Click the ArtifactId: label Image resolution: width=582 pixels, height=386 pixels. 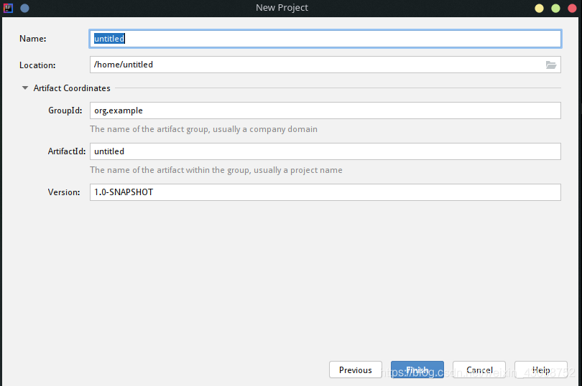click(x=67, y=151)
